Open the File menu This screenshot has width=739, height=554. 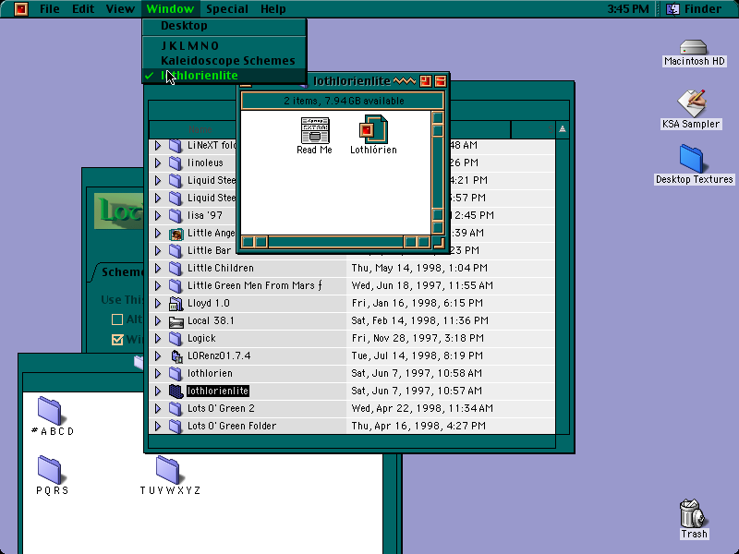pos(50,9)
